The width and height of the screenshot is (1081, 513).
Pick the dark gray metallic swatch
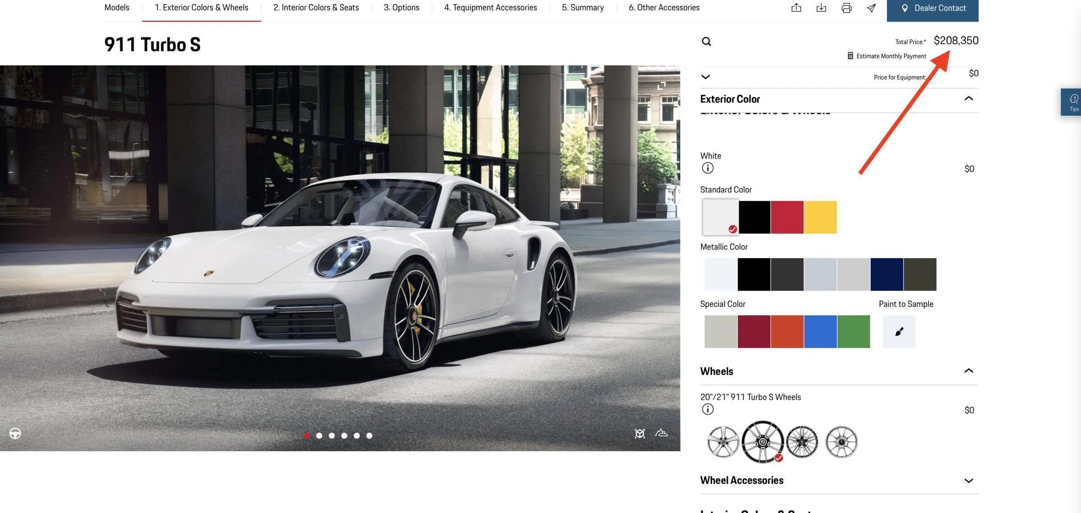[x=787, y=274]
